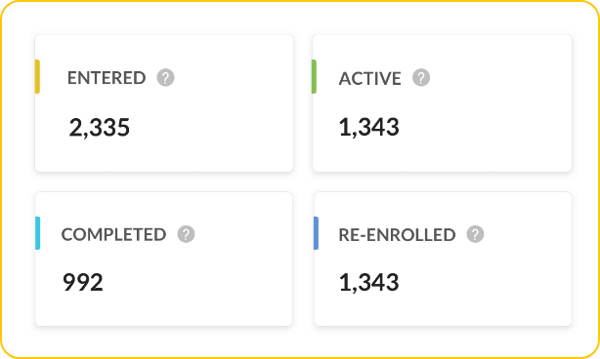The width and height of the screenshot is (600, 359).
Task: Select the ENTERED stat card background
Action: click(x=164, y=103)
